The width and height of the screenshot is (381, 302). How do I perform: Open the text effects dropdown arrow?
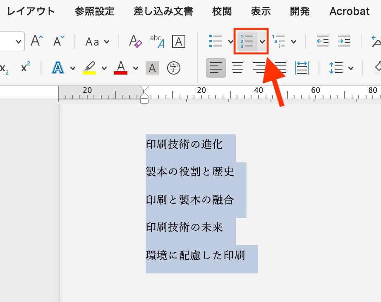point(73,68)
